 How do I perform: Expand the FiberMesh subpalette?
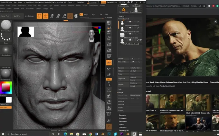point(122,127)
